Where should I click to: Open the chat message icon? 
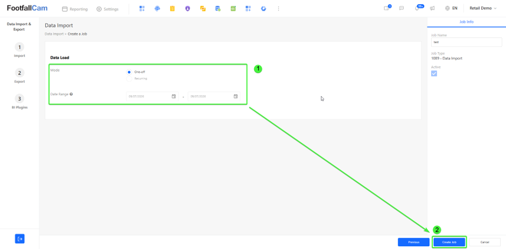tap(402, 9)
